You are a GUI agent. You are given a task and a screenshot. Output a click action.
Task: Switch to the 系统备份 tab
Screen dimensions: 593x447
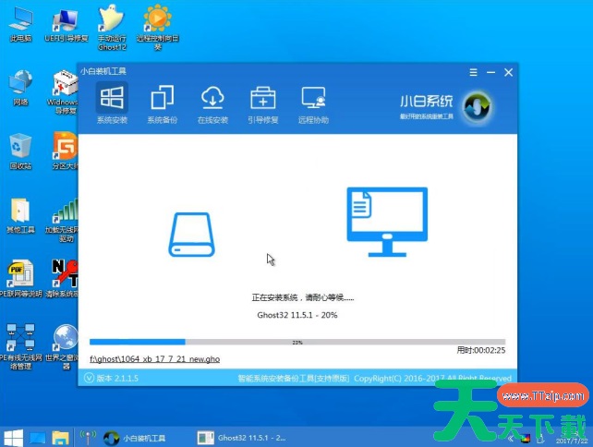click(x=162, y=103)
